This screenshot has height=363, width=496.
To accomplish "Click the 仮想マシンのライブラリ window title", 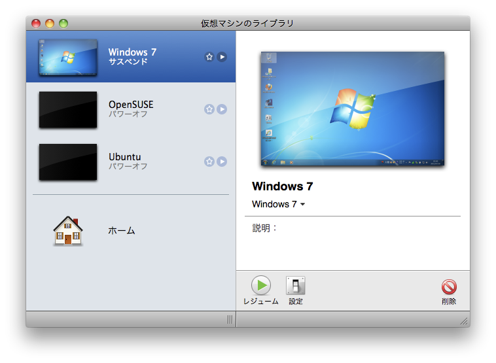I will click(247, 24).
